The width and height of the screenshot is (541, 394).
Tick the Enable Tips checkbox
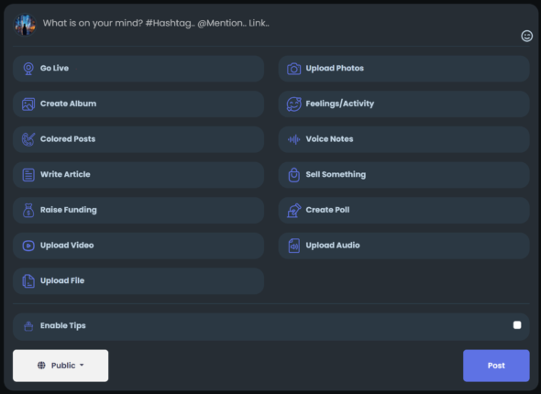(517, 325)
